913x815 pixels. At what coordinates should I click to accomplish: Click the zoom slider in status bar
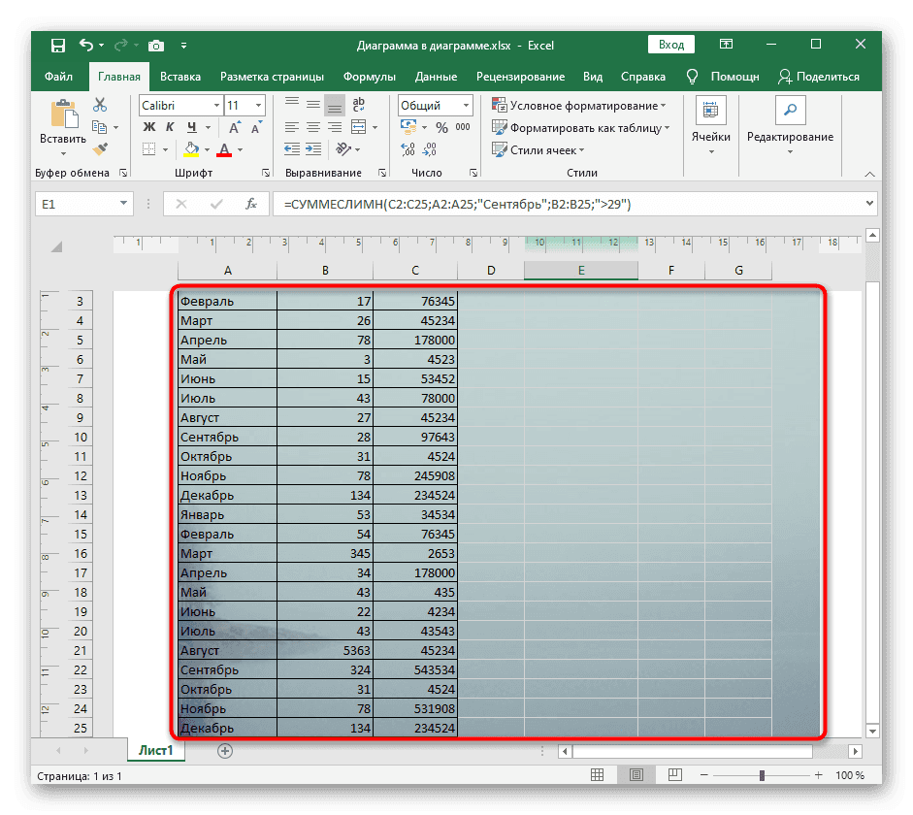(764, 775)
